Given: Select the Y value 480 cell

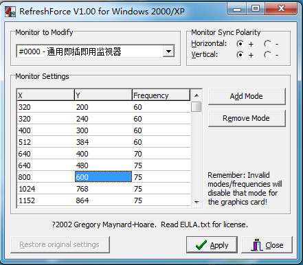Looking at the screenshot, I should tap(103, 165).
